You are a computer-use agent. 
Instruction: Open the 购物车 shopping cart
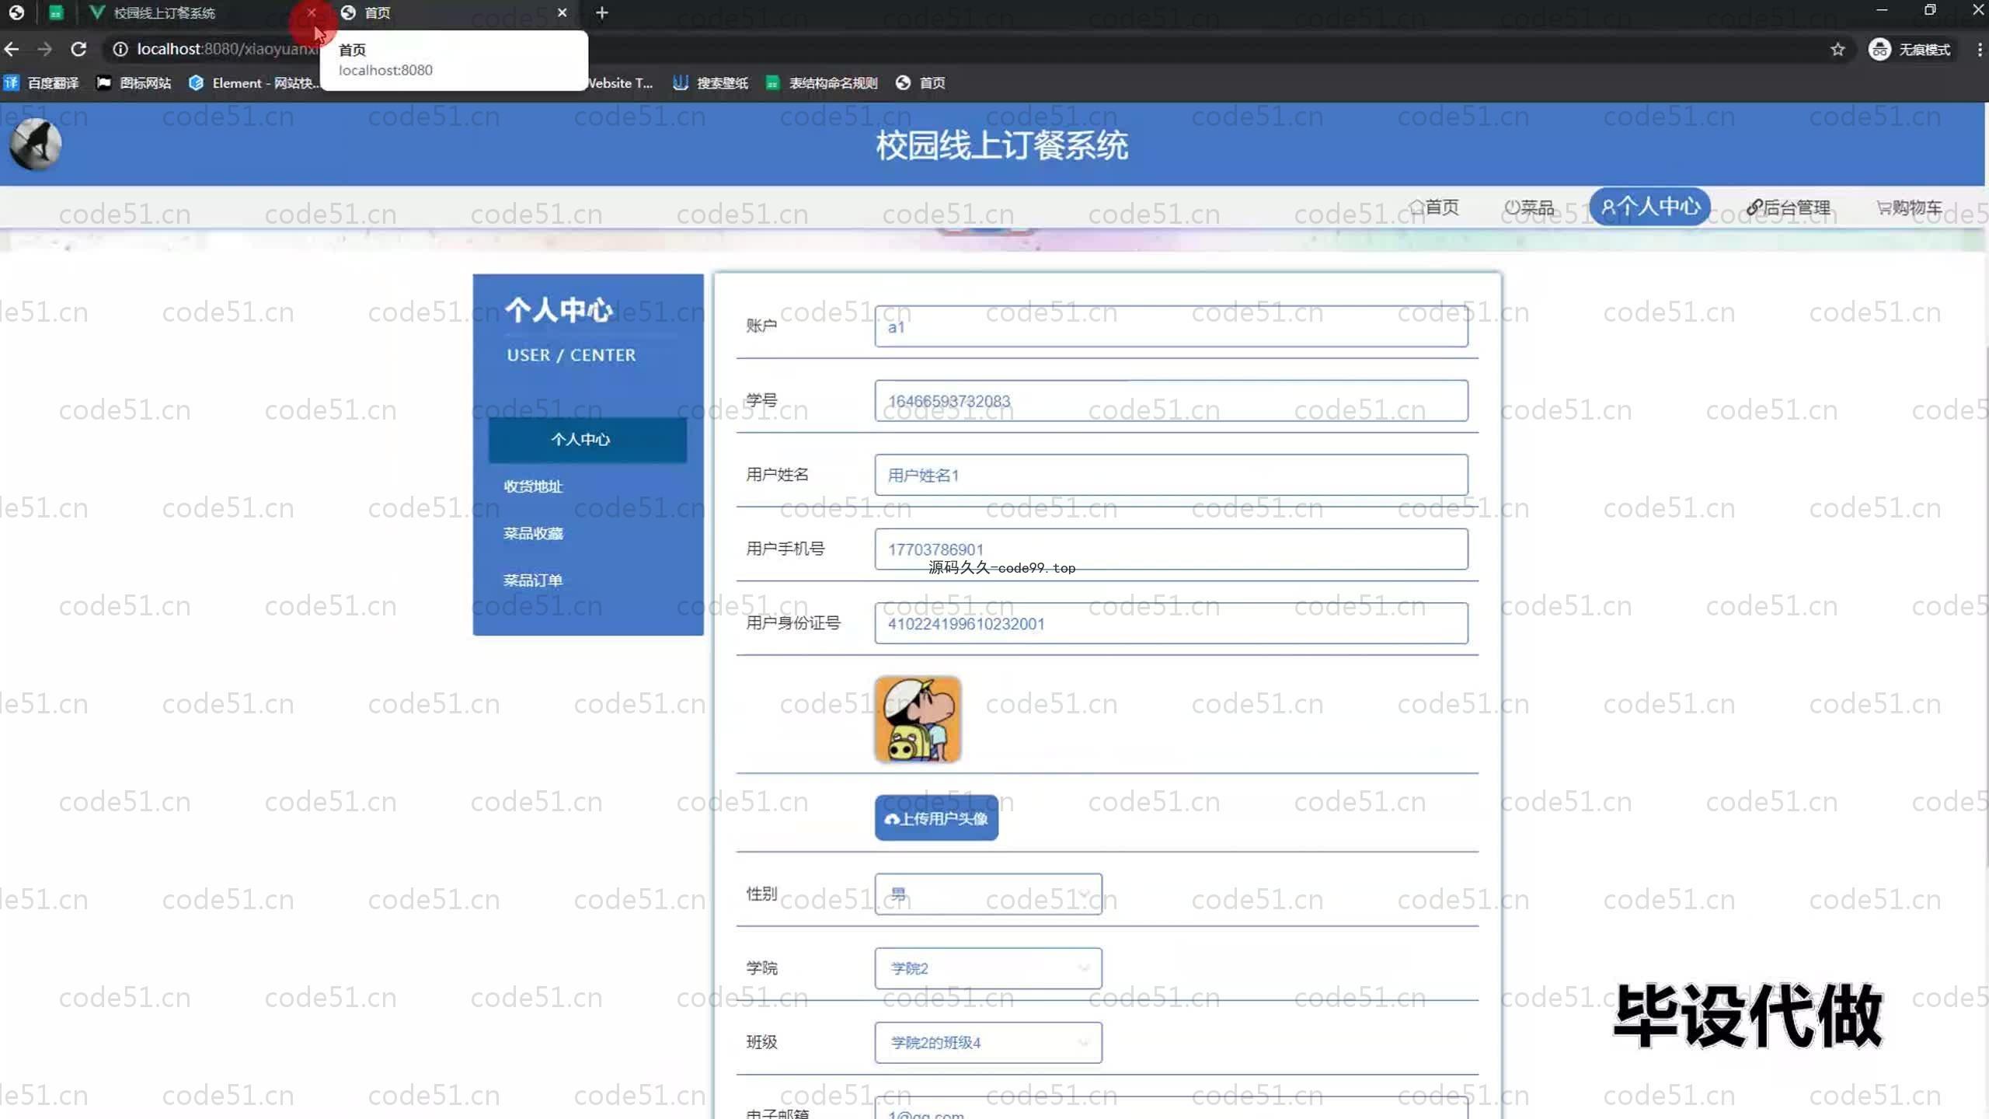(x=1910, y=207)
